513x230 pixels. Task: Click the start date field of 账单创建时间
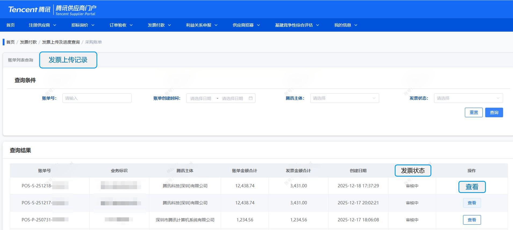(x=201, y=98)
